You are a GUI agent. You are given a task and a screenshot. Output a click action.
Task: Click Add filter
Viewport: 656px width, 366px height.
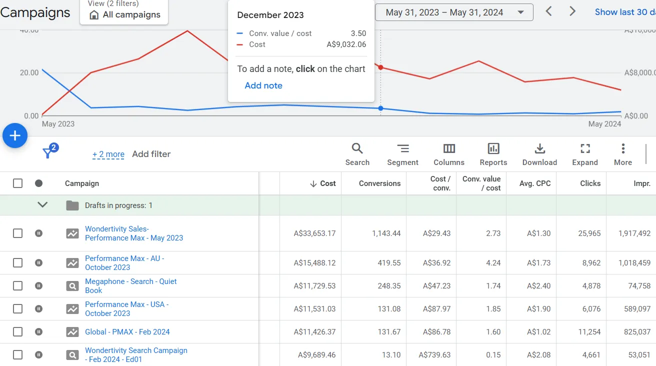pos(151,154)
